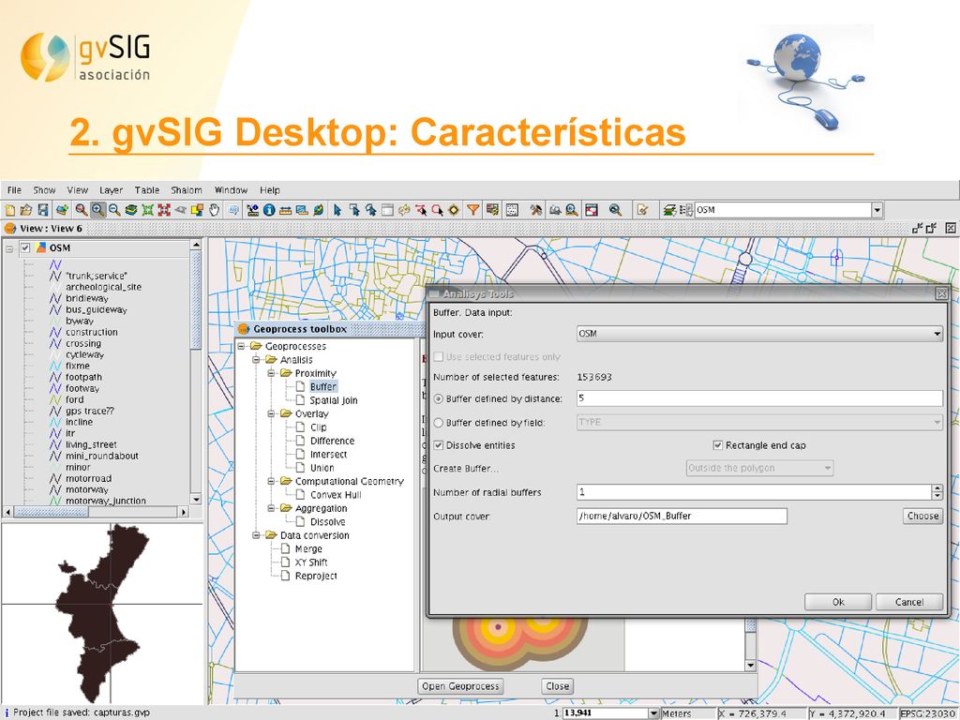Select 'Buffer defined by distance' radio button
960x720 pixels.
439,398
